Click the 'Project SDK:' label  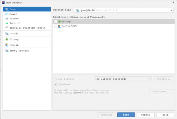pyautogui.click(x=62, y=10)
